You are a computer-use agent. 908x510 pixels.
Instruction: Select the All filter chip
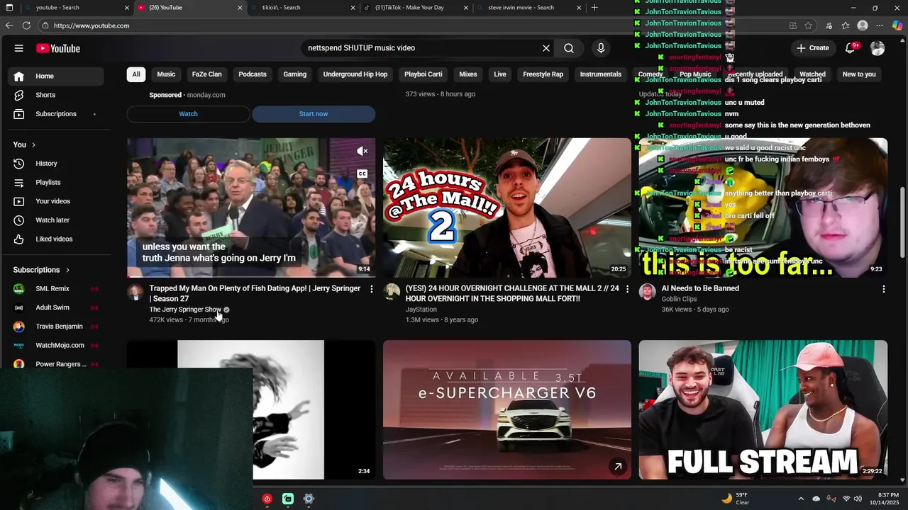click(136, 74)
